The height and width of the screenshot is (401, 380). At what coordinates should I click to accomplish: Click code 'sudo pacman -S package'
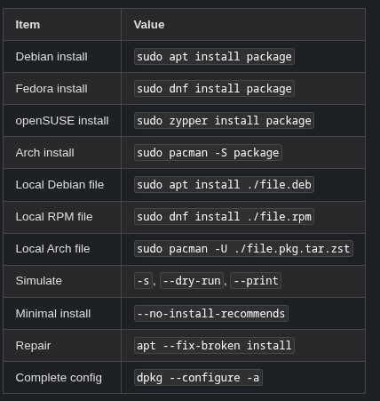(x=208, y=153)
